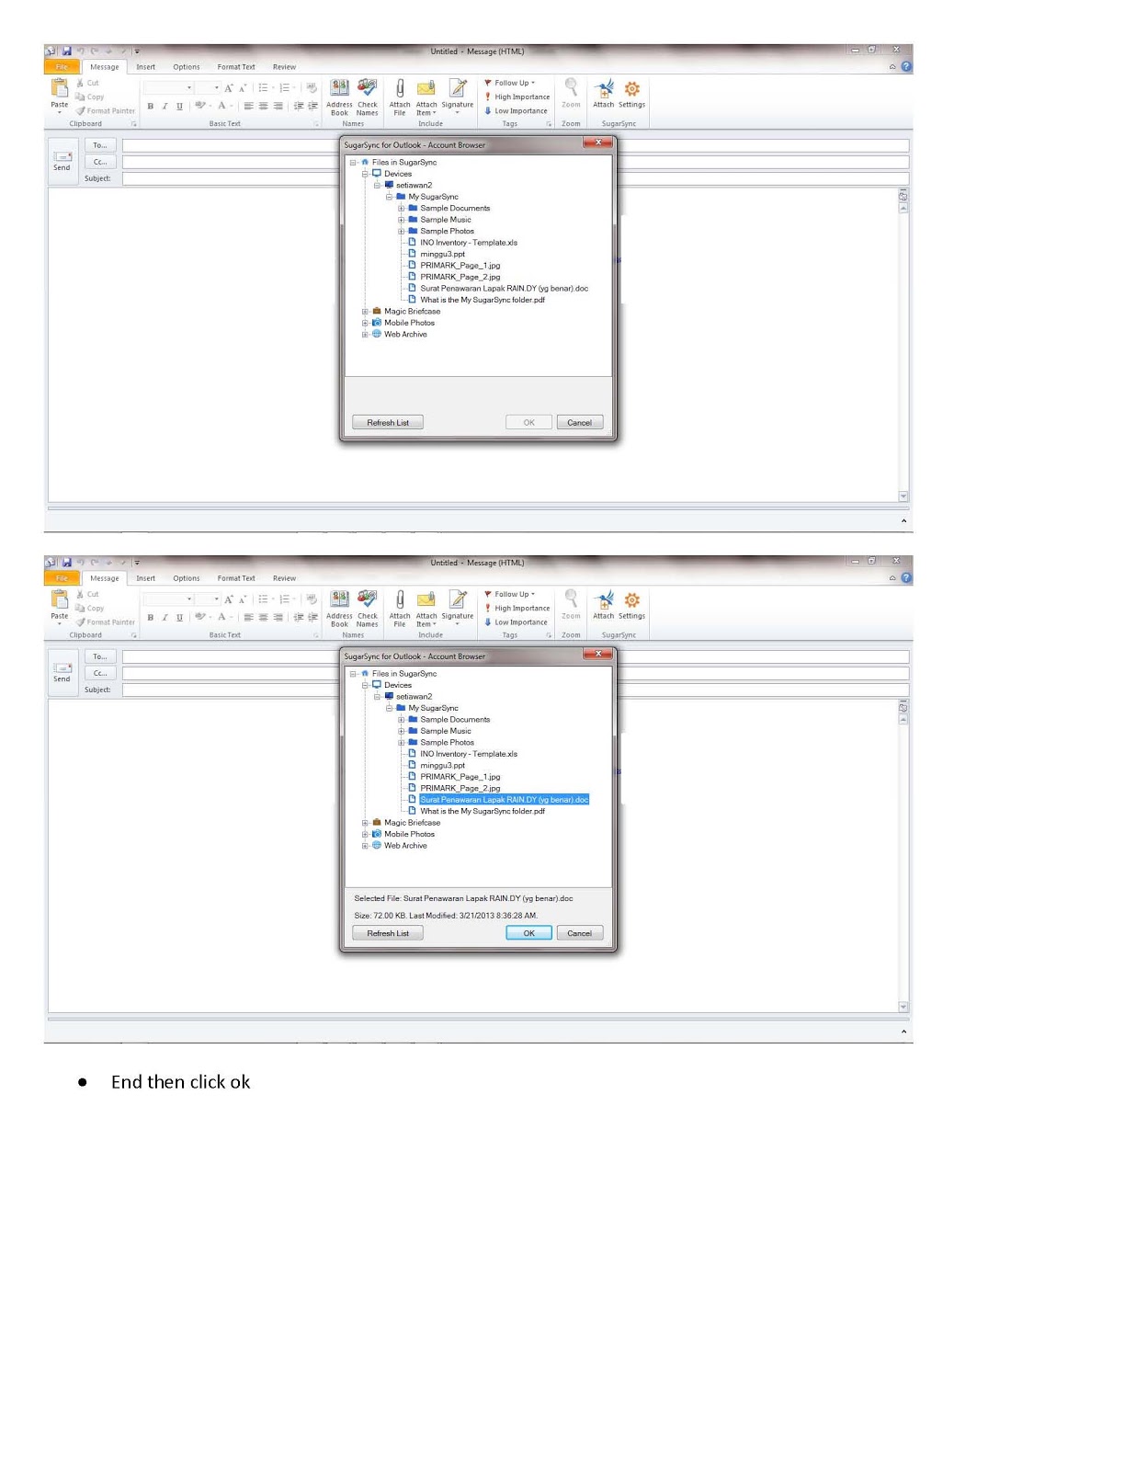Click Cancel in upper Account Browser dialog
This screenshot has height=1471, width=1136.
point(579,423)
